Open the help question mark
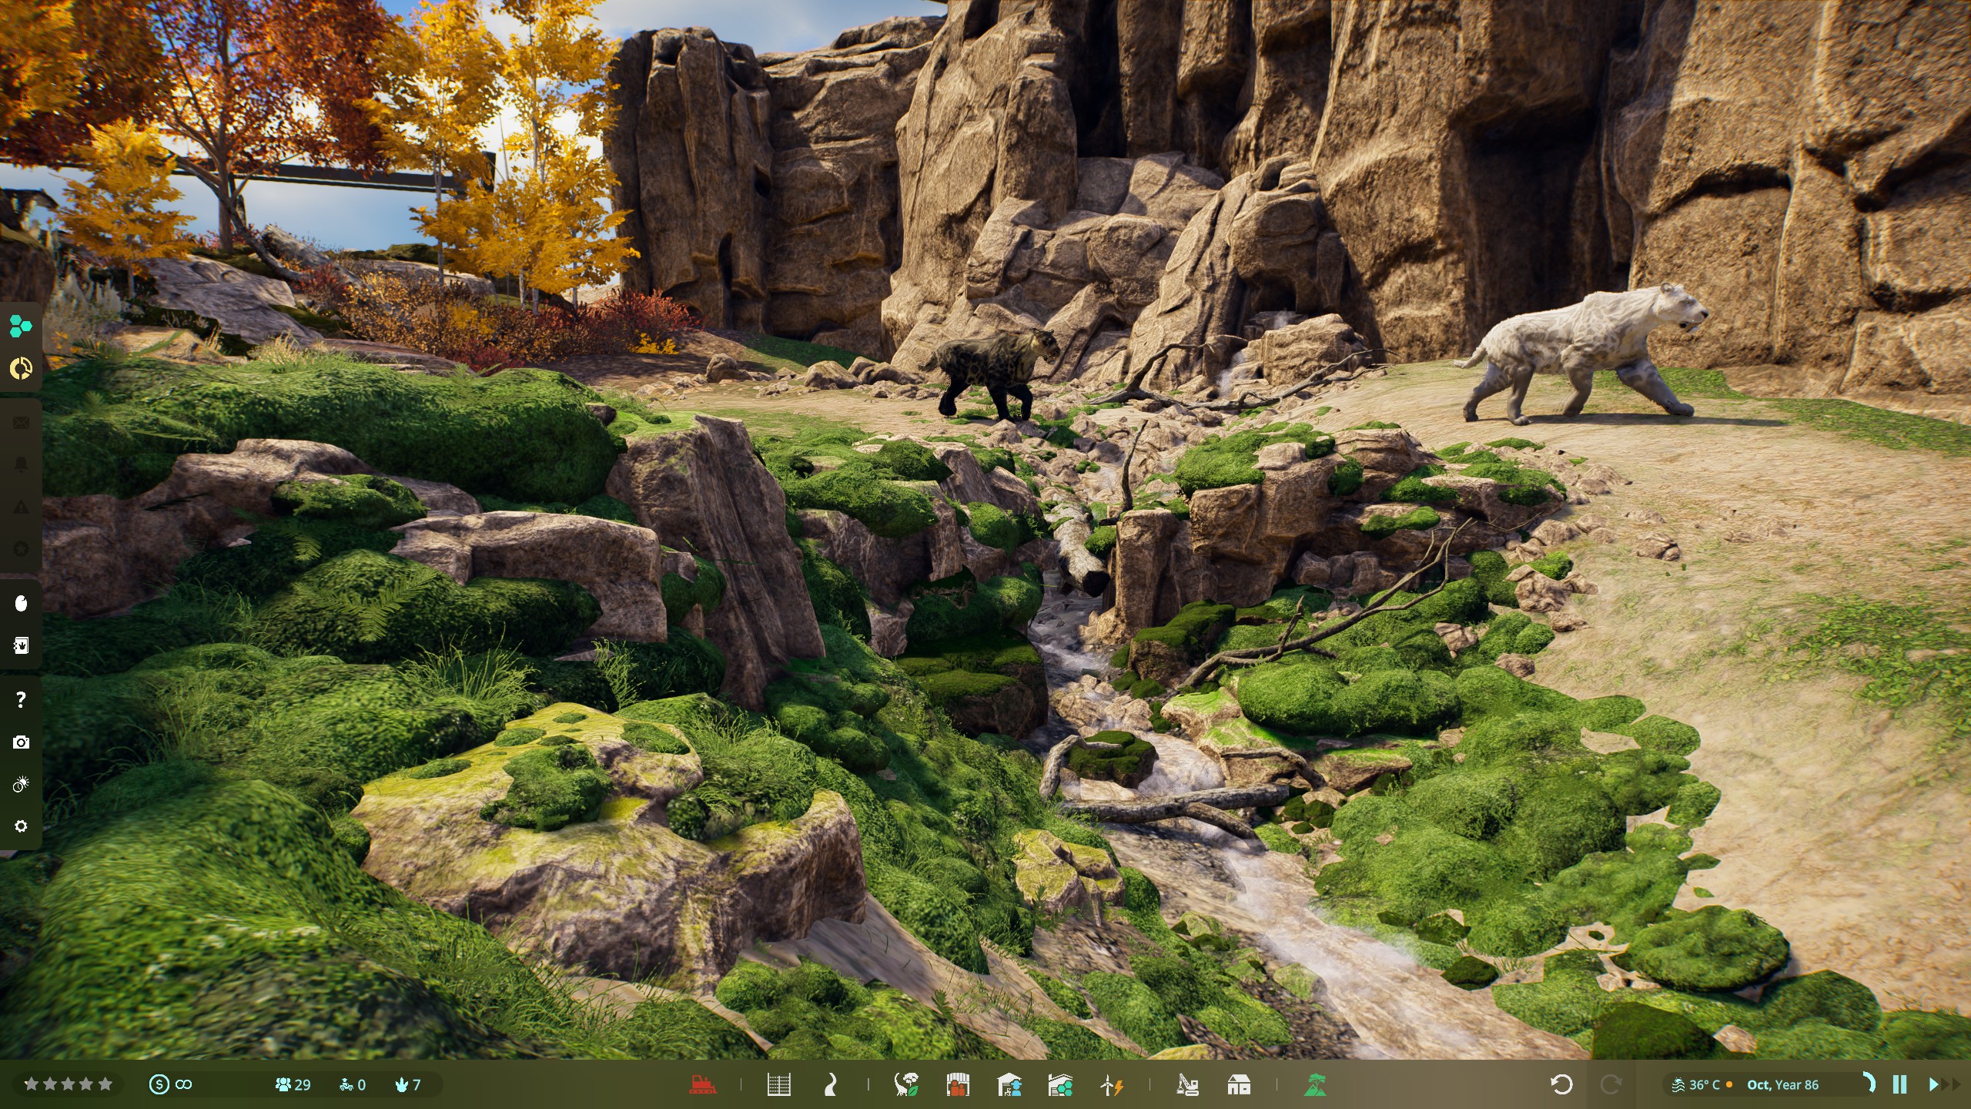 [x=21, y=699]
